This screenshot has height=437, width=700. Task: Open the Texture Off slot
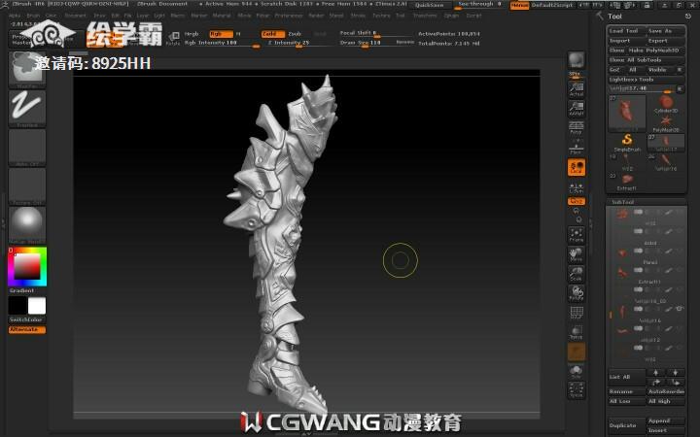pyautogui.click(x=27, y=186)
